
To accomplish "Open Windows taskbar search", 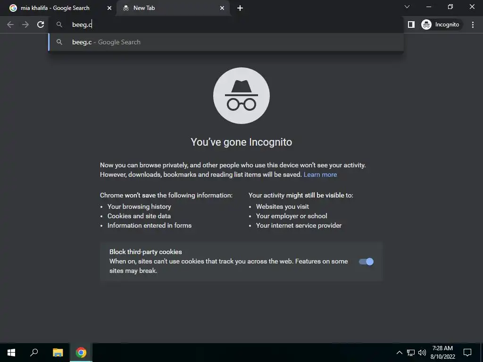I will tap(34, 353).
